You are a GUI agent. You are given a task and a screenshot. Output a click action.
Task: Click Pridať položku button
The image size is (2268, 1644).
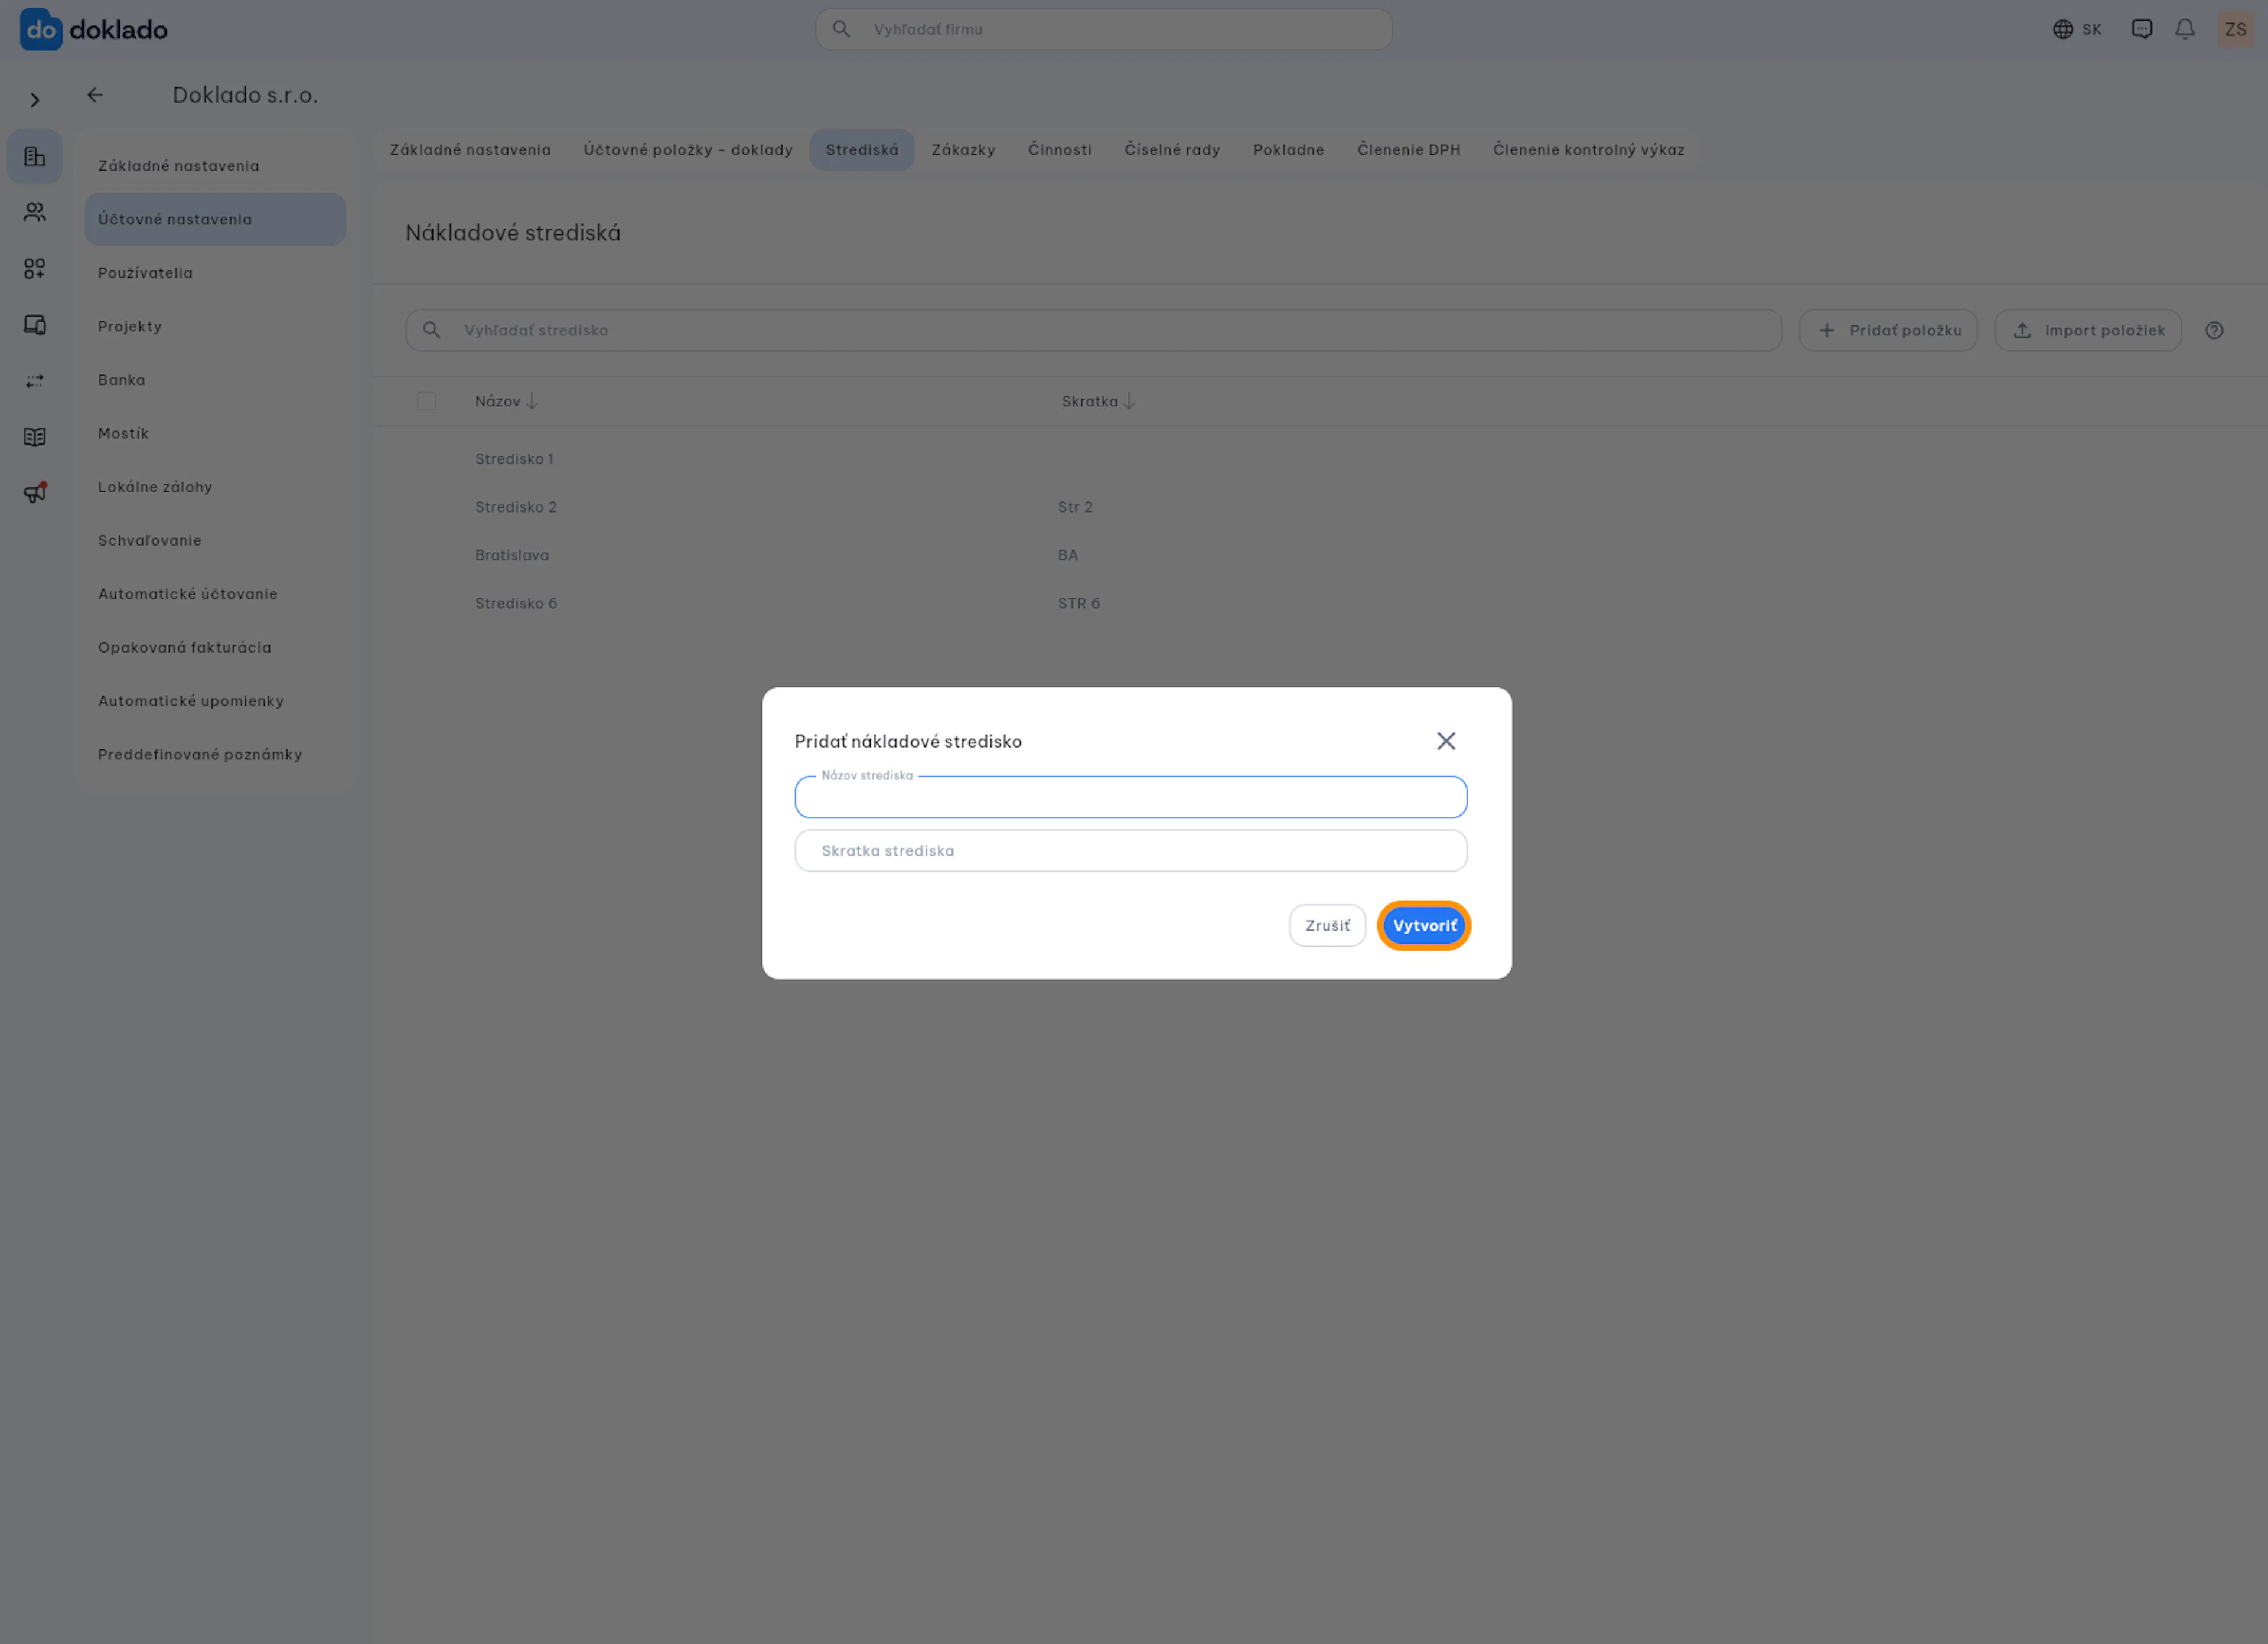[1888, 330]
